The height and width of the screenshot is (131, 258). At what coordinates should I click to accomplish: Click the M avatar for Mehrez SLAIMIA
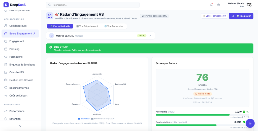51,36
